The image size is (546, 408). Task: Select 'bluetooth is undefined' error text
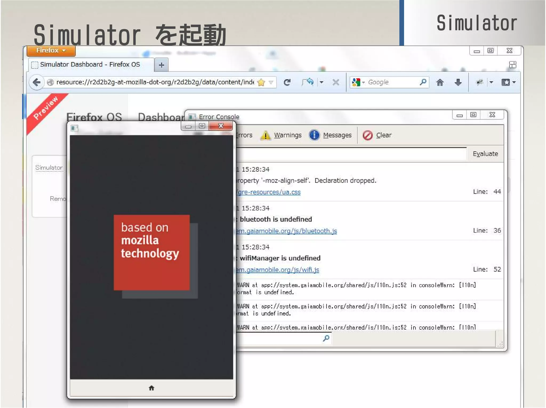pos(276,219)
